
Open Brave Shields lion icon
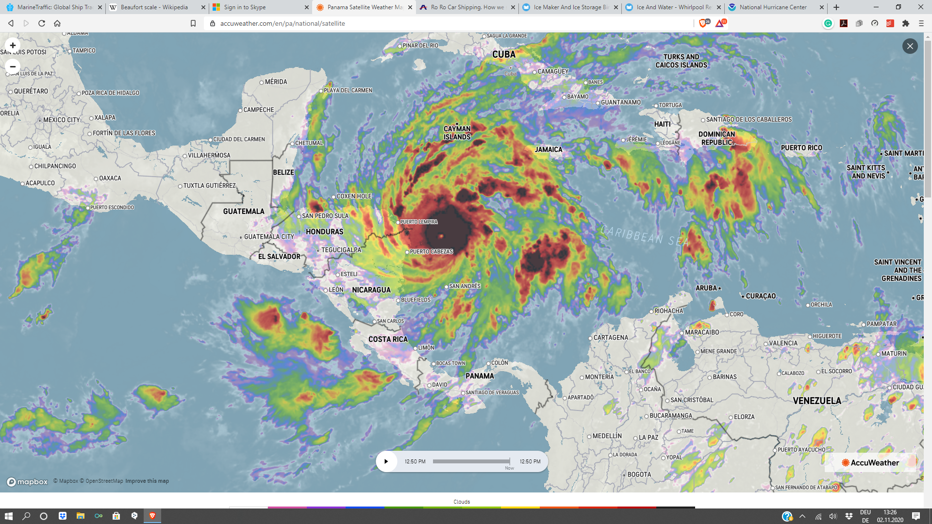(x=703, y=23)
